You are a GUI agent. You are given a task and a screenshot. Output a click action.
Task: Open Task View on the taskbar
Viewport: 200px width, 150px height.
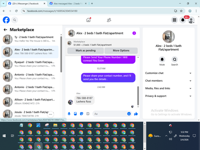(x=12, y=136)
